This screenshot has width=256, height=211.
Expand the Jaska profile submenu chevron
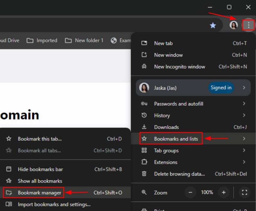244,88
